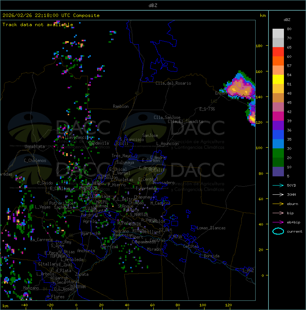This screenshot has width=306, height=310.
Task: Click the bip pink arrow legend icon
Action: 278,213
